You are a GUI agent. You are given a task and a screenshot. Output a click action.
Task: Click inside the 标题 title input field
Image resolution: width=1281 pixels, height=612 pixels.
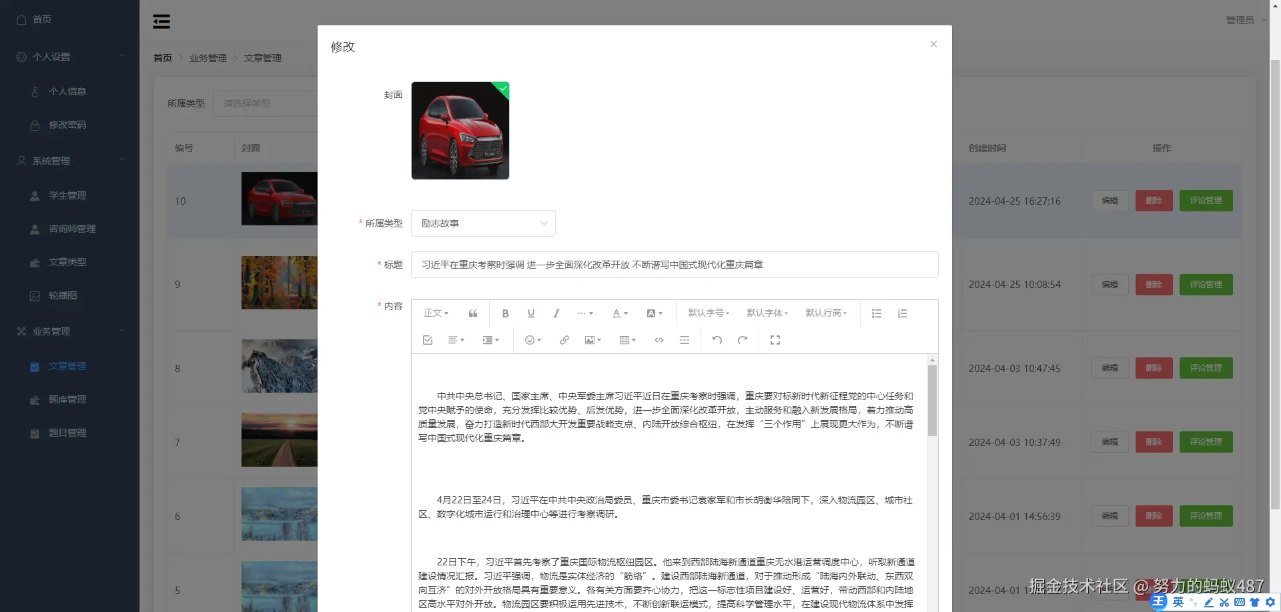674,264
